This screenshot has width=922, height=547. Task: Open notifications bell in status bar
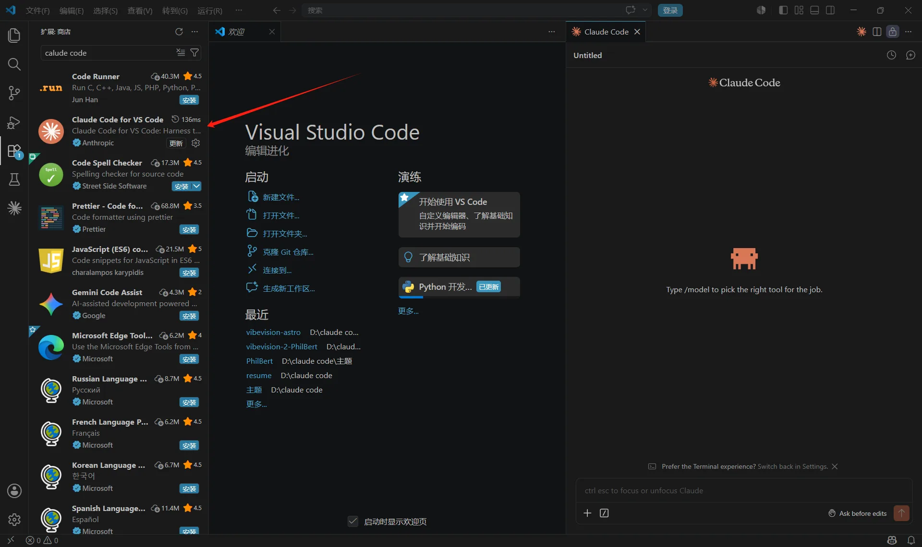click(x=911, y=540)
